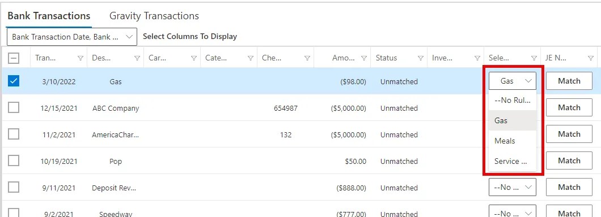
Task: Pick Service ... from the rule list
Action: pos(513,161)
